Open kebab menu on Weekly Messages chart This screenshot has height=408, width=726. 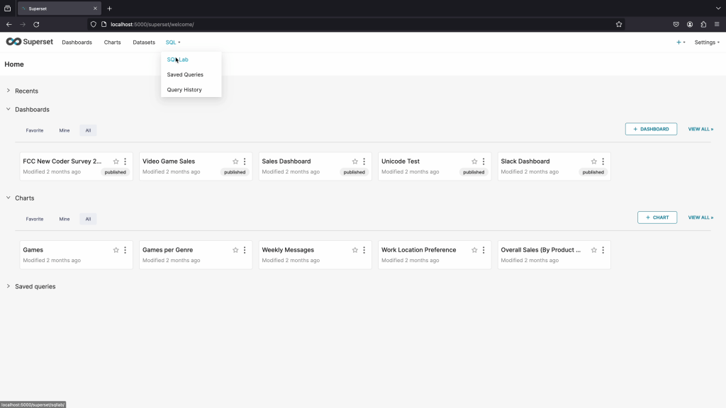pyautogui.click(x=364, y=250)
